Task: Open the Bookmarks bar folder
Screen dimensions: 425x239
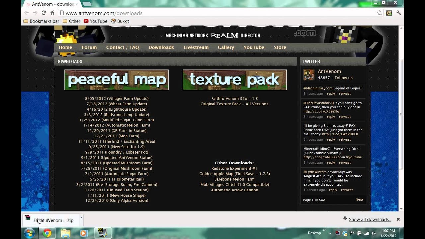Action: [x=42, y=21]
